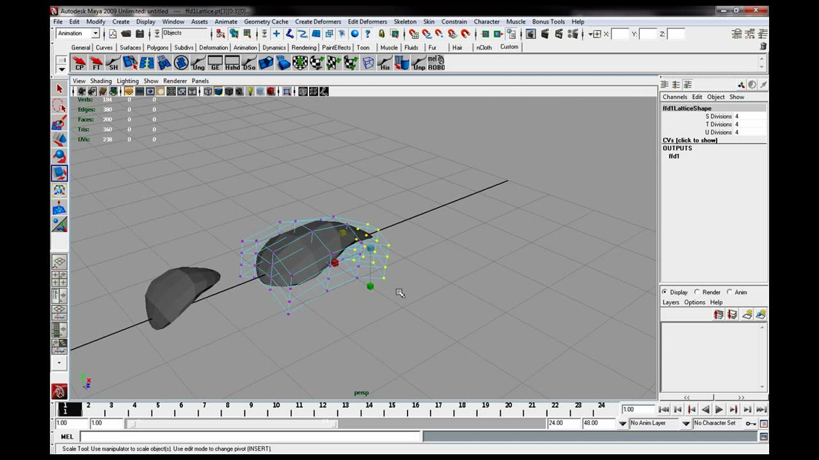819x460 pixels.
Task: Expand CVs (click to show)
Action: click(690, 140)
